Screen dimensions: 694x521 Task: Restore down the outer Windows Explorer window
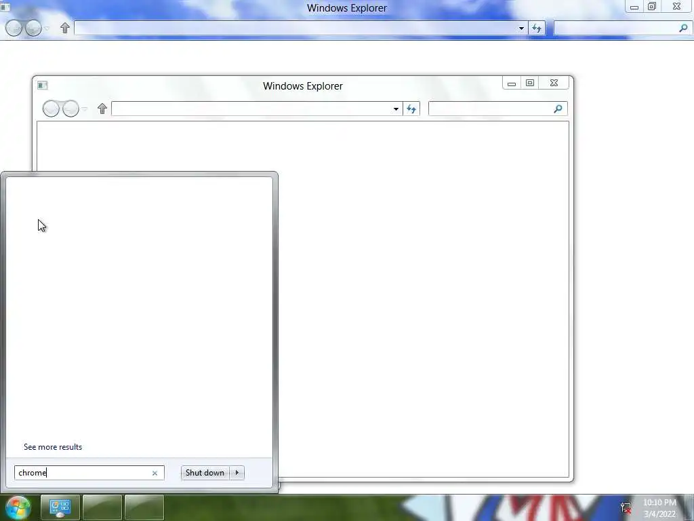click(x=652, y=6)
